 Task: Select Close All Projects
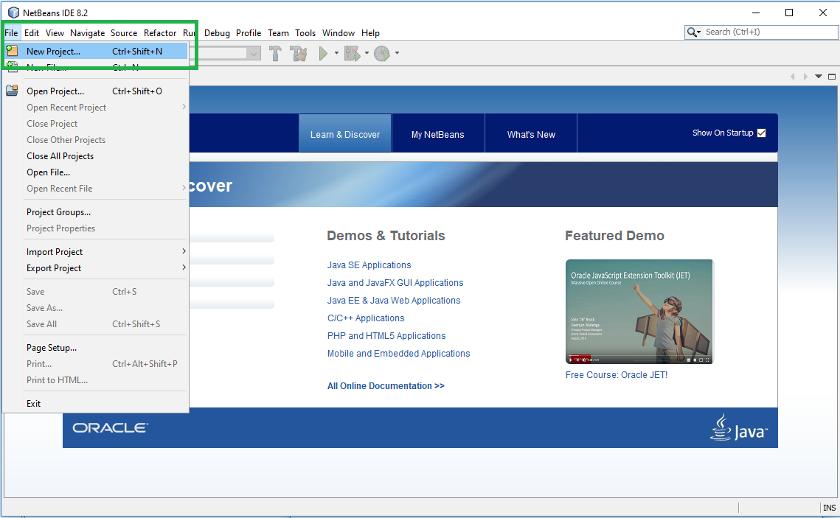click(95, 155)
